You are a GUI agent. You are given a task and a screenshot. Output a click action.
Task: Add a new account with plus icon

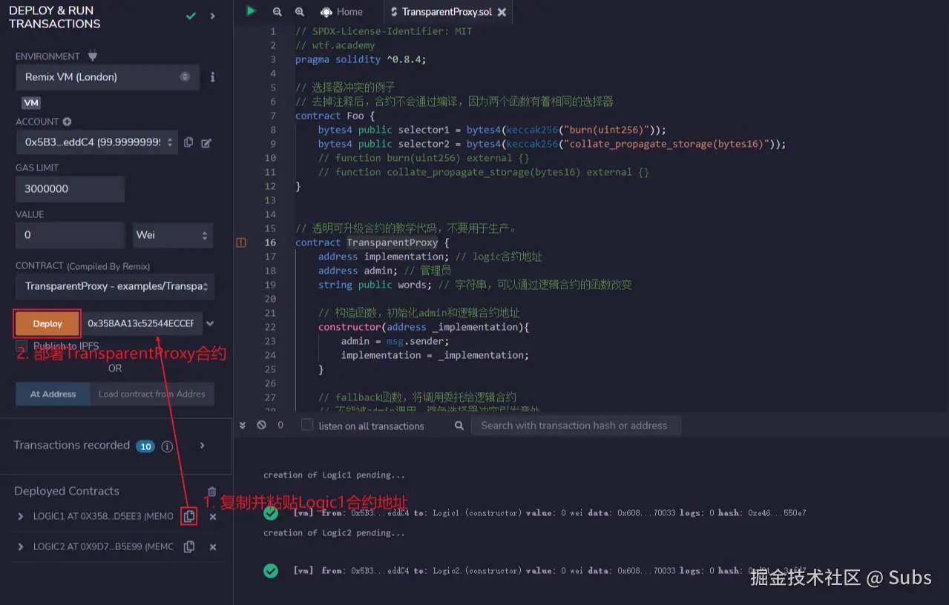tap(67, 122)
